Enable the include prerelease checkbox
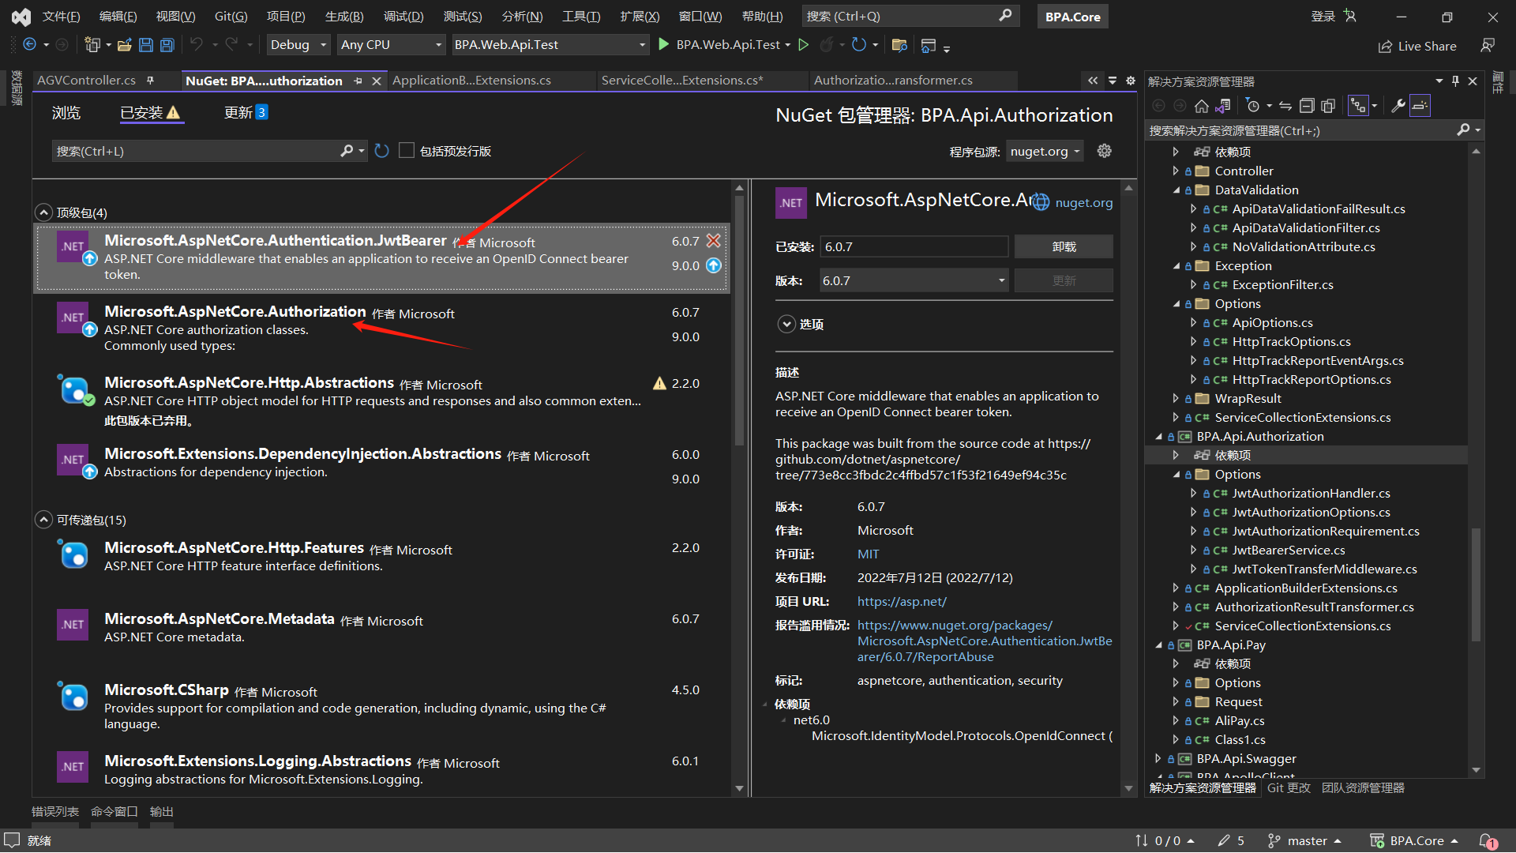 pos(407,151)
